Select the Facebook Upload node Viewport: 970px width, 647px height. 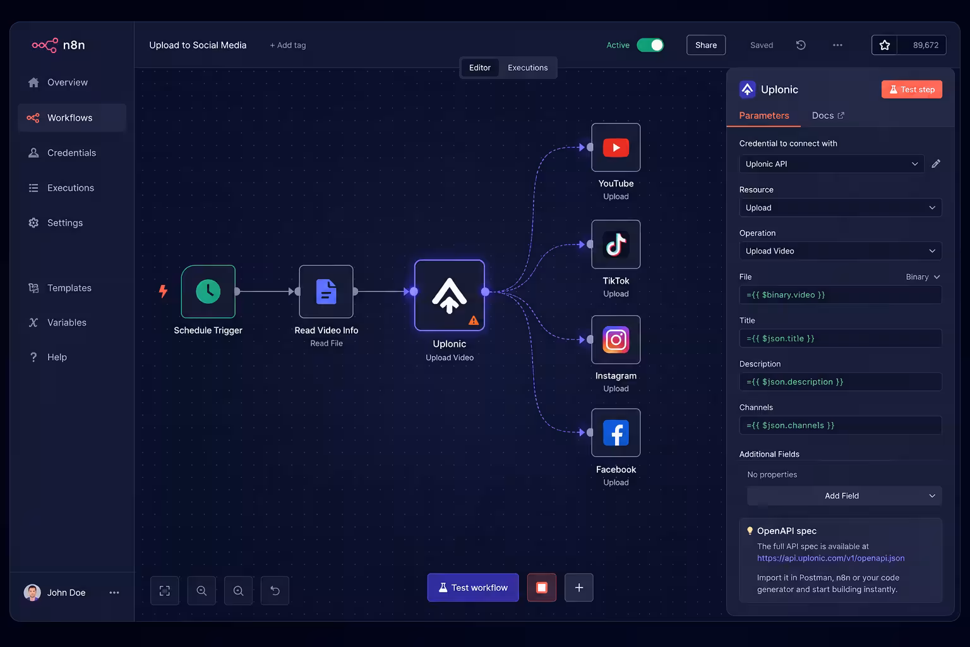pos(616,433)
